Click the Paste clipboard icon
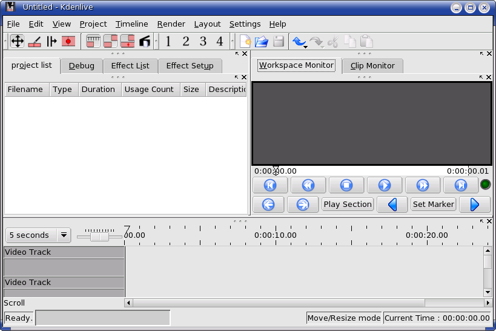This screenshot has height=331, width=496. click(x=366, y=41)
